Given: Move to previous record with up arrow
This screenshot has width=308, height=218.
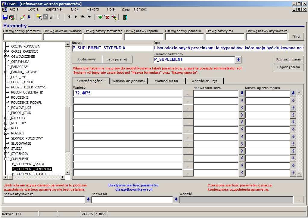Looking at the screenshot, I should [83, 17].
